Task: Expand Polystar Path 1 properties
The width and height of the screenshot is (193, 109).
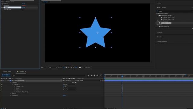Action: 14,86
